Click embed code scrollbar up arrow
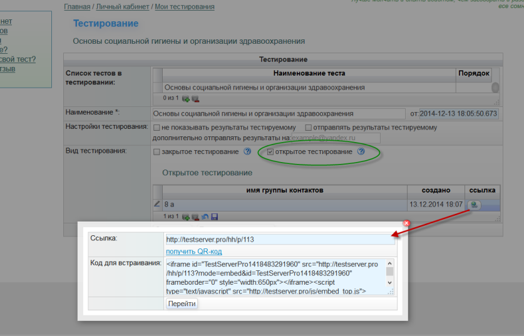Image resolution: width=524 pixels, height=336 pixels. coord(389,263)
